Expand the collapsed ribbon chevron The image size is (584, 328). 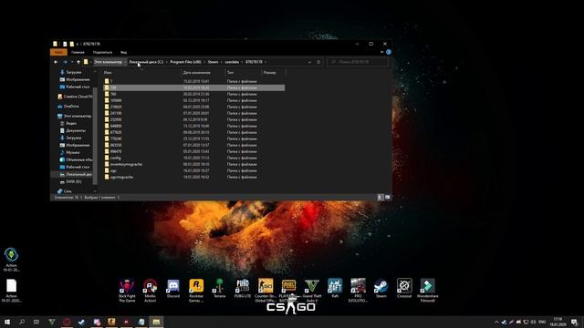(381, 52)
